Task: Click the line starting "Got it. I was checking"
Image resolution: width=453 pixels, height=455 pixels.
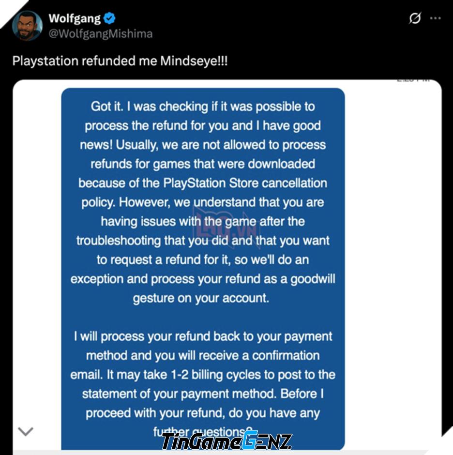Action: tap(203, 106)
